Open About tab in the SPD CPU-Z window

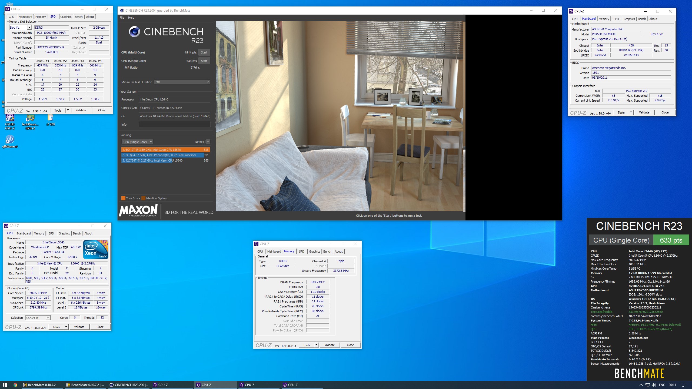(x=90, y=17)
